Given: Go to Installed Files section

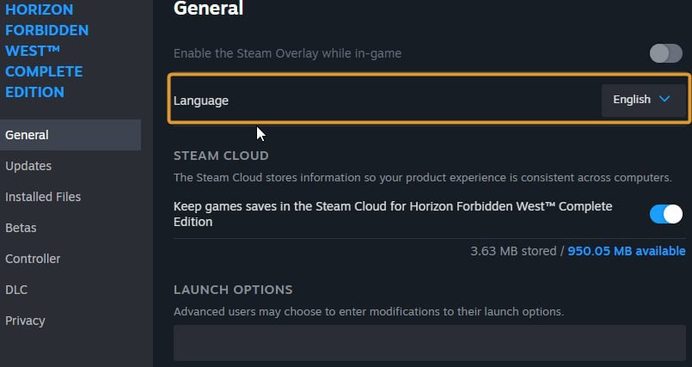Looking at the screenshot, I should point(43,197).
